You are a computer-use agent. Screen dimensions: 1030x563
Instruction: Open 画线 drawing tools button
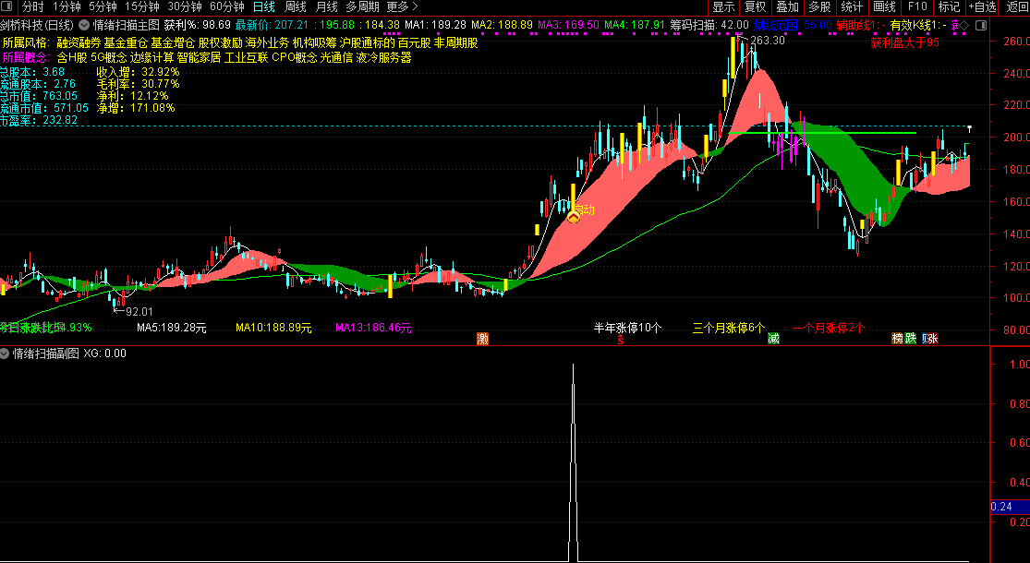[885, 7]
